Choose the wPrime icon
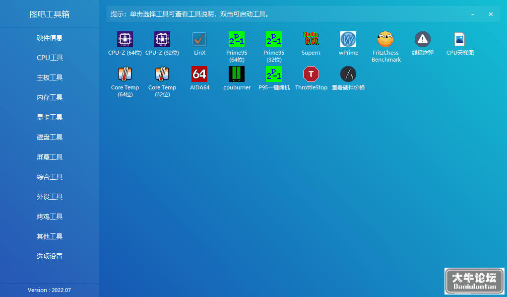The height and width of the screenshot is (297, 507). click(348, 40)
